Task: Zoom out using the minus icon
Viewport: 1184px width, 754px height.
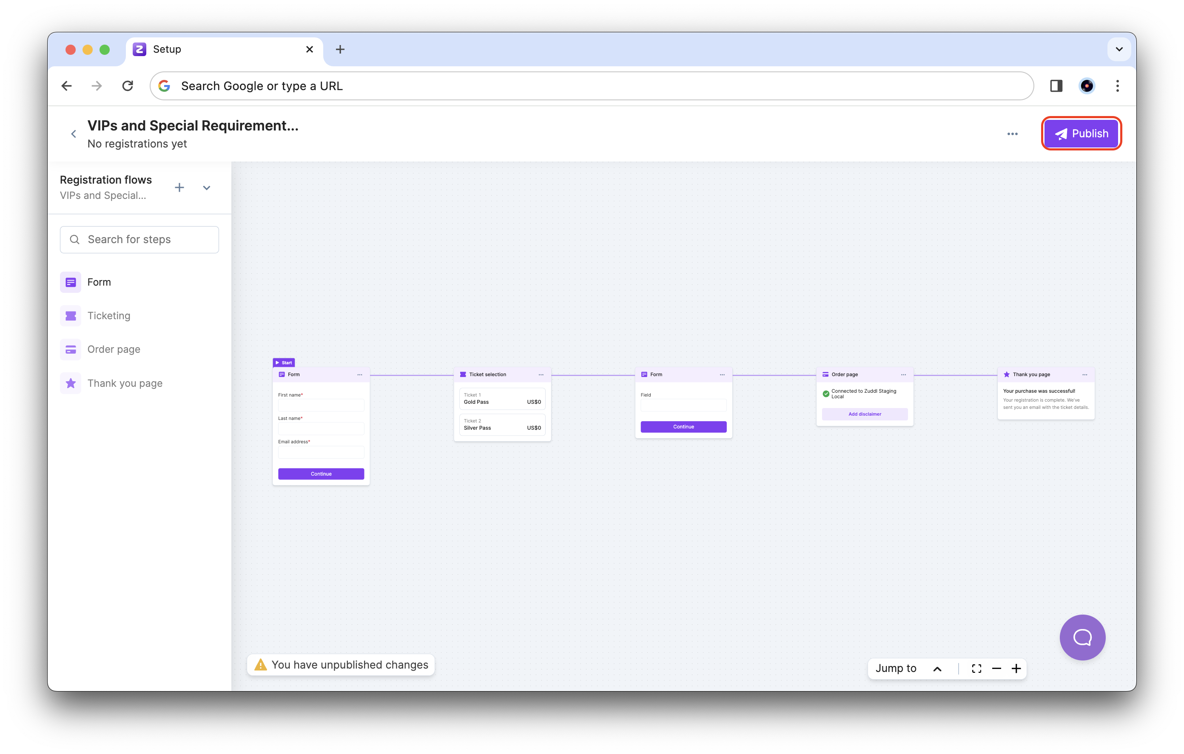Action: 997,669
